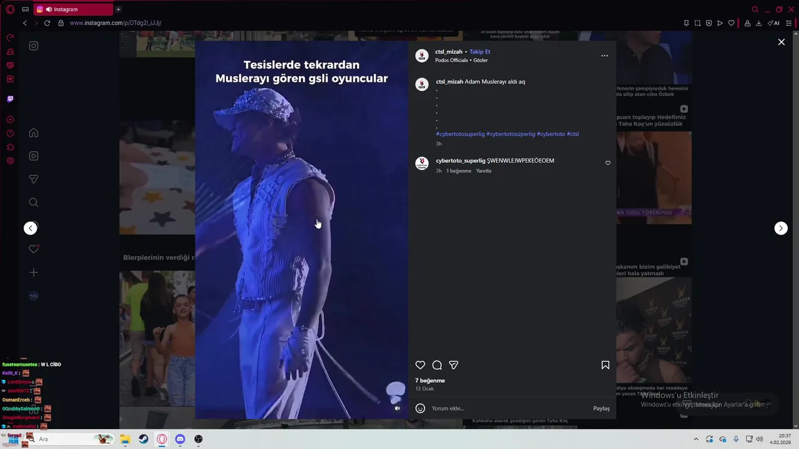
Task: View post's 7 beğenme likes
Action: [430, 380]
